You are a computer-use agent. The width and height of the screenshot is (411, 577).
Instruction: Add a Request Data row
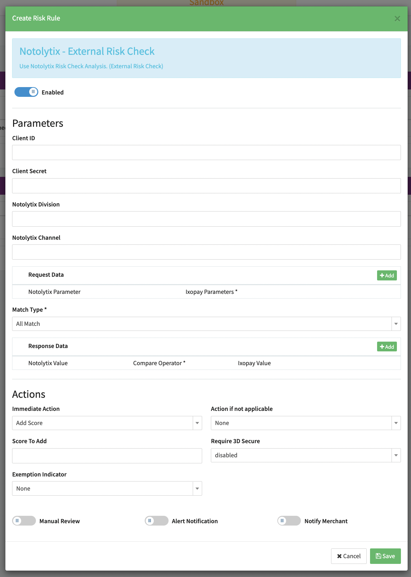pos(387,275)
